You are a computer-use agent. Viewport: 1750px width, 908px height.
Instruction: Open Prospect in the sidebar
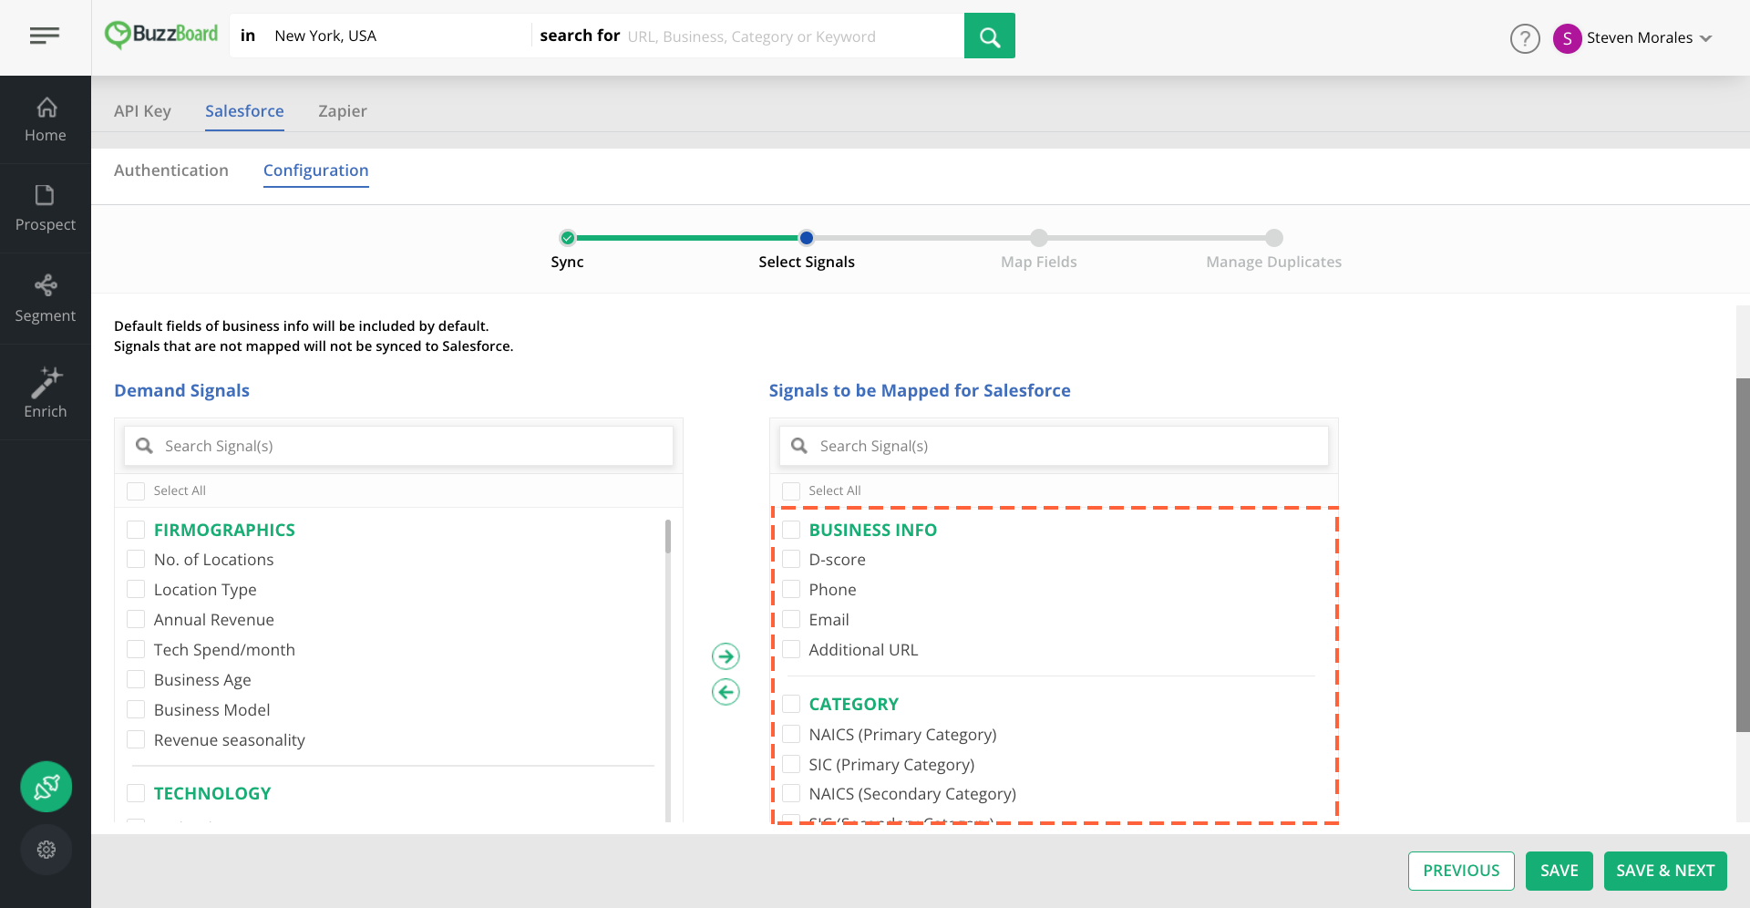click(x=46, y=209)
